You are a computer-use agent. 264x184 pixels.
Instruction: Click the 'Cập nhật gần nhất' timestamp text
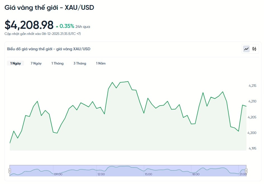point(42,34)
